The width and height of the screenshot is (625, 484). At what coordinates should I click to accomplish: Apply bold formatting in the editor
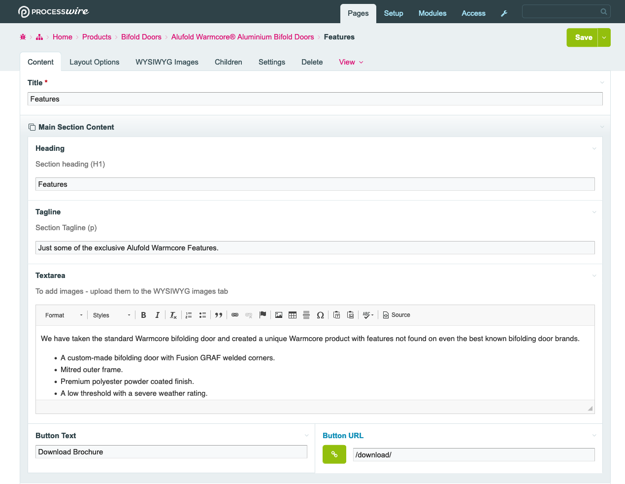coord(143,315)
